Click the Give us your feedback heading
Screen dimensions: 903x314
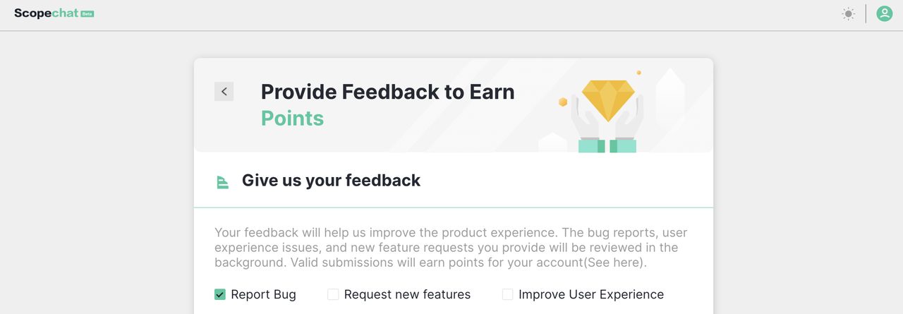(331, 181)
